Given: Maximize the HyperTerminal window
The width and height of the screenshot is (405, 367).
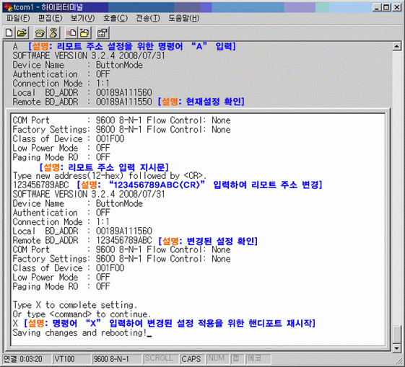Looking at the screenshot, I should pos(386,7).
